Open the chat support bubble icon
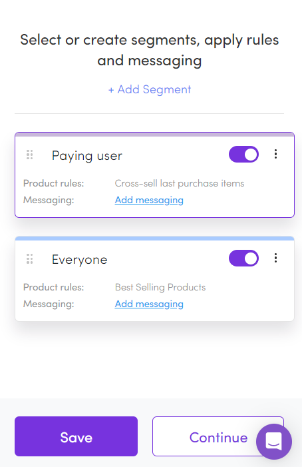Screen dimensions: 302x467 [274, 442]
